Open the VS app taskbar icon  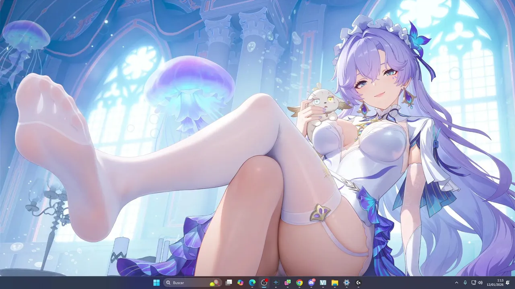point(323,283)
